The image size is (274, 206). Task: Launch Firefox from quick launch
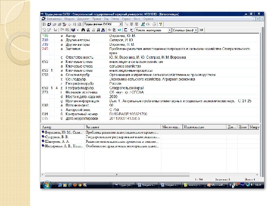[x=75, y=185]
